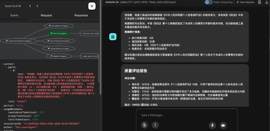Image resolution: width=270 pixels, height=131 pixels.
Task: Switch to the Request tab
Action: pyautogui.click(x=46, y=15)
